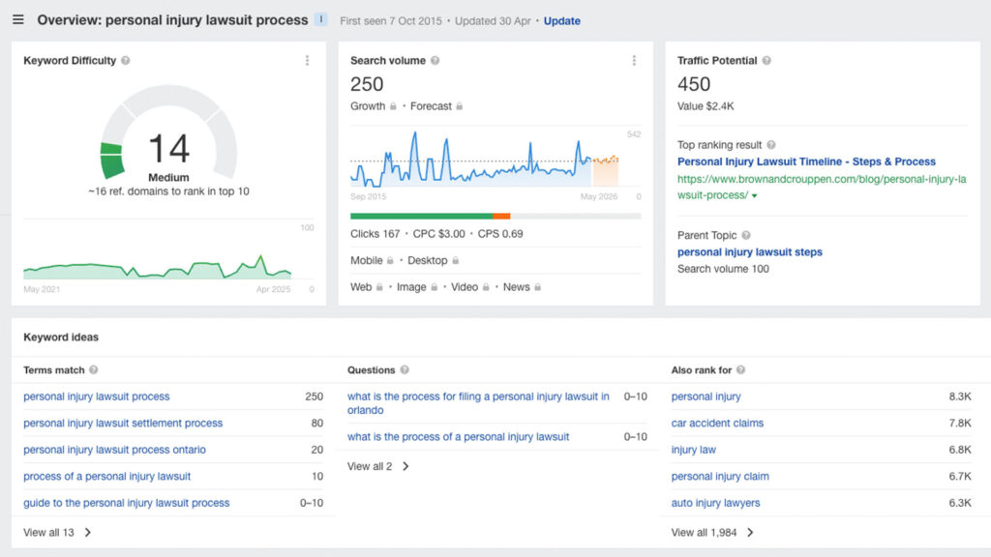This screenshot has width=991, height=557.
Task: Open Search volume three-dot menu
Action: [634, 61]
